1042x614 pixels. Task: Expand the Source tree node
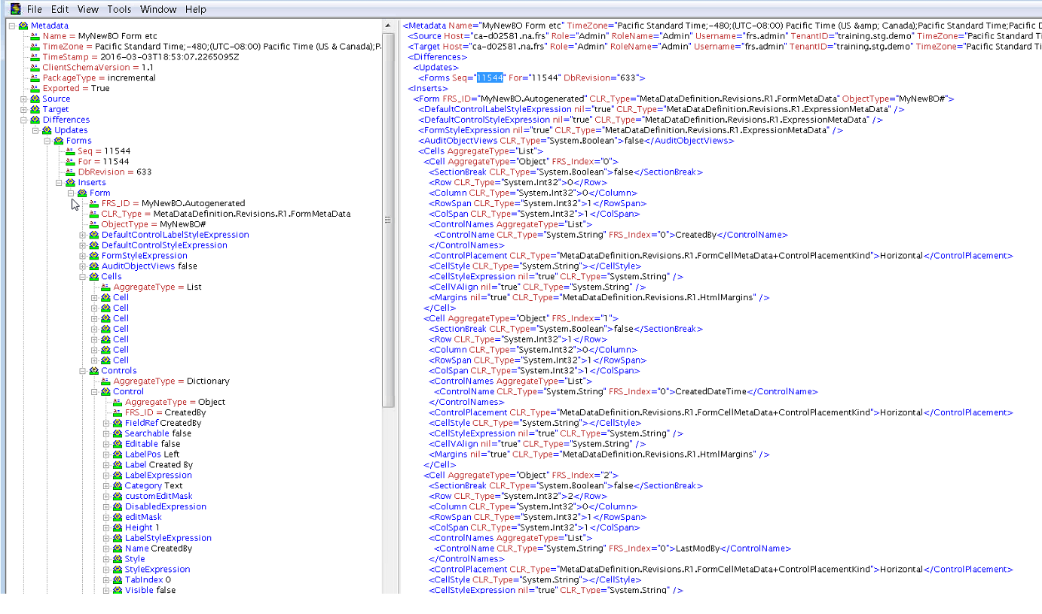(23, 99)
